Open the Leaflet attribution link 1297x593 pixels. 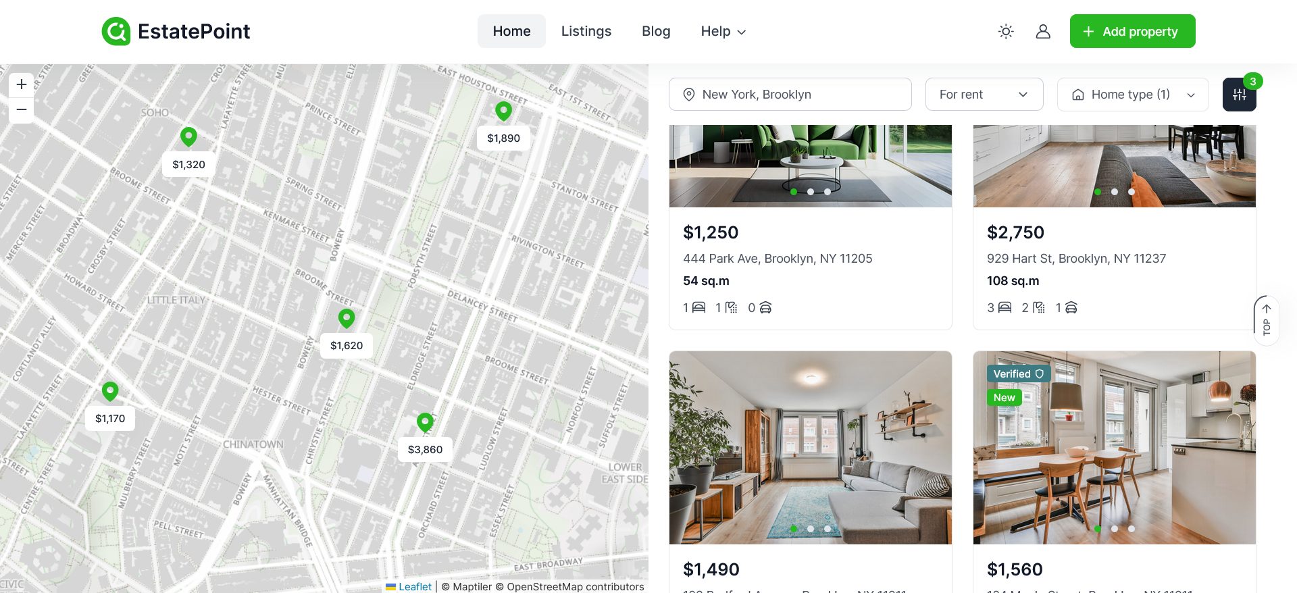[415, 586]
